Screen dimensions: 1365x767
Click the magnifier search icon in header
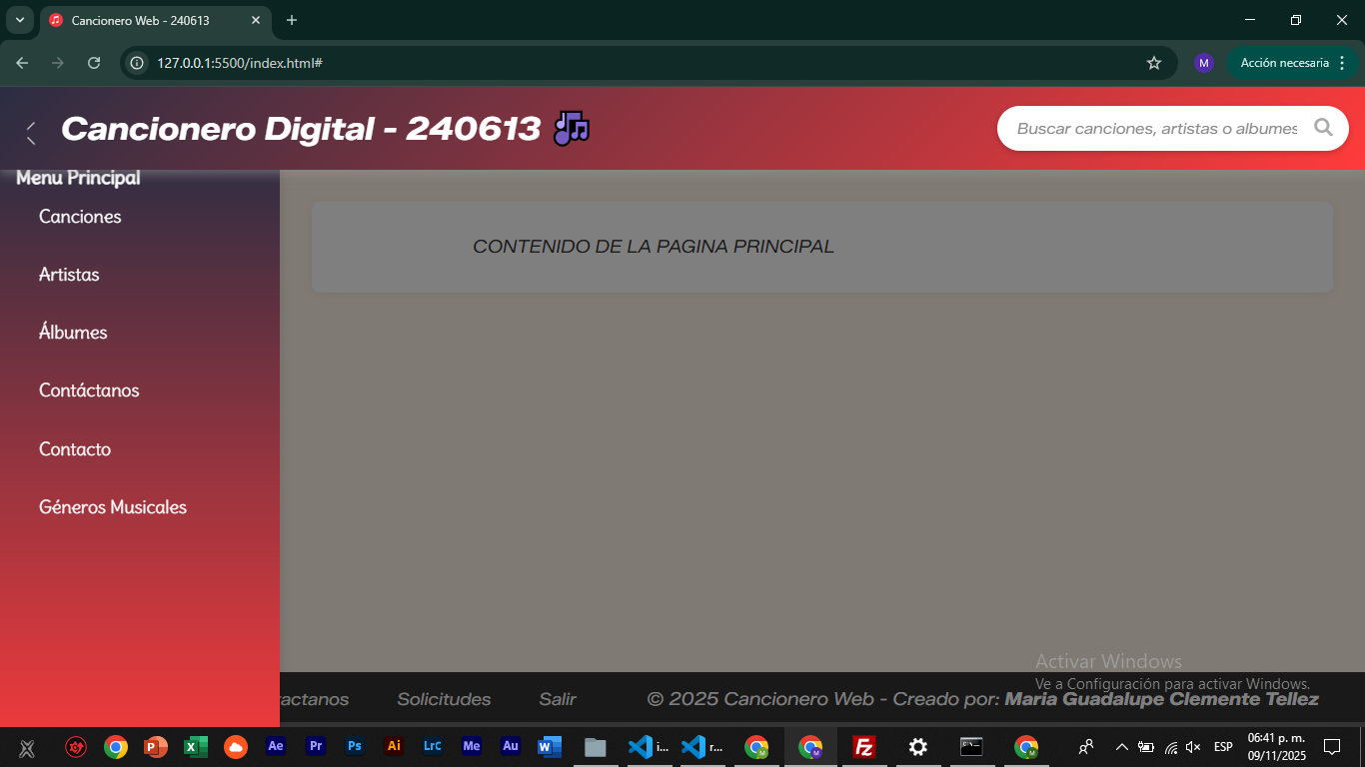pyautogui.click(x=1323, y=128)
